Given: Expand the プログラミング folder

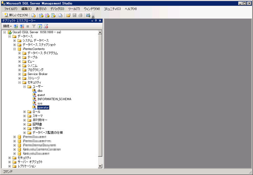Looking at the screenshot, I should tap(20, 70).
